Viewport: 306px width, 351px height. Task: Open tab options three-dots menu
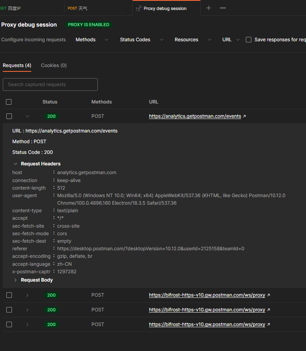pyautogui.click(x=223, y=8)
